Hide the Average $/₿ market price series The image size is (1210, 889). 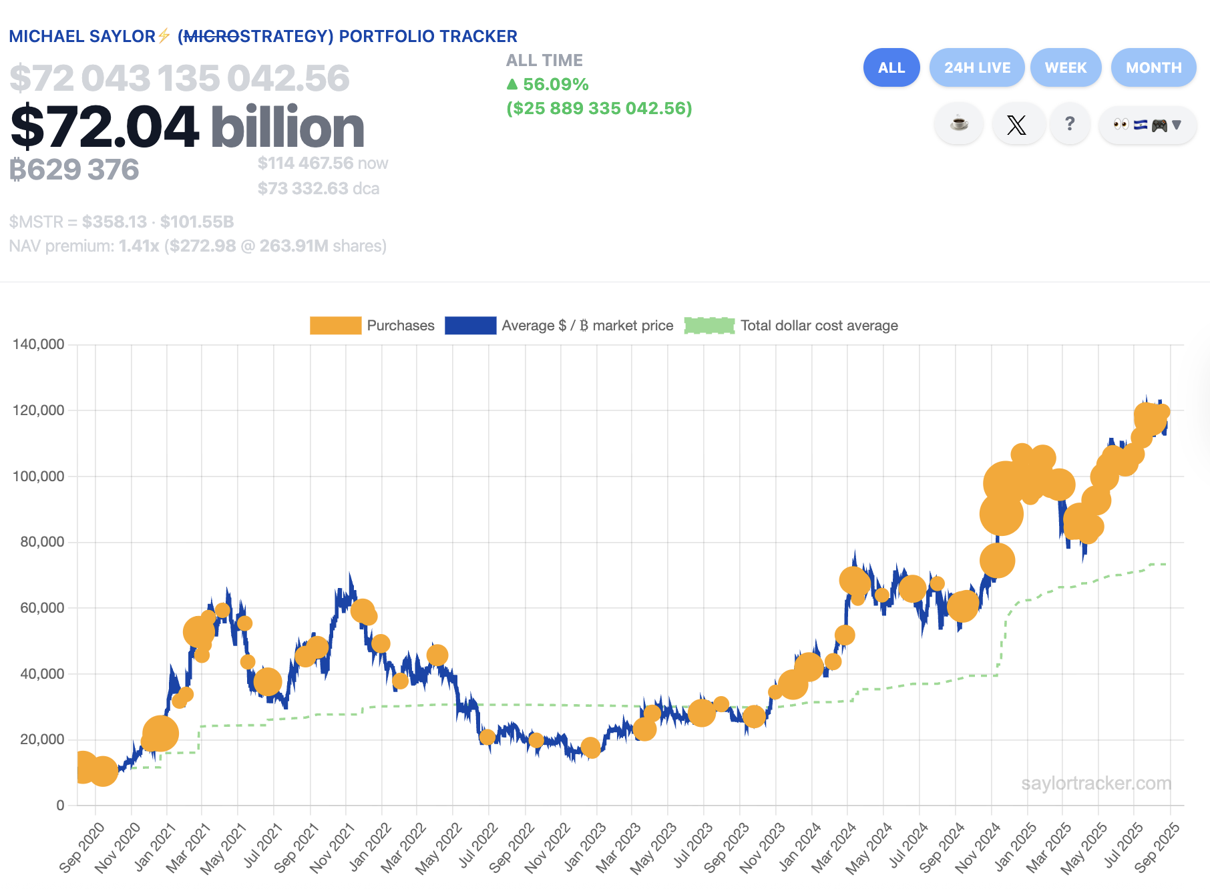click(x=560, y=326)
